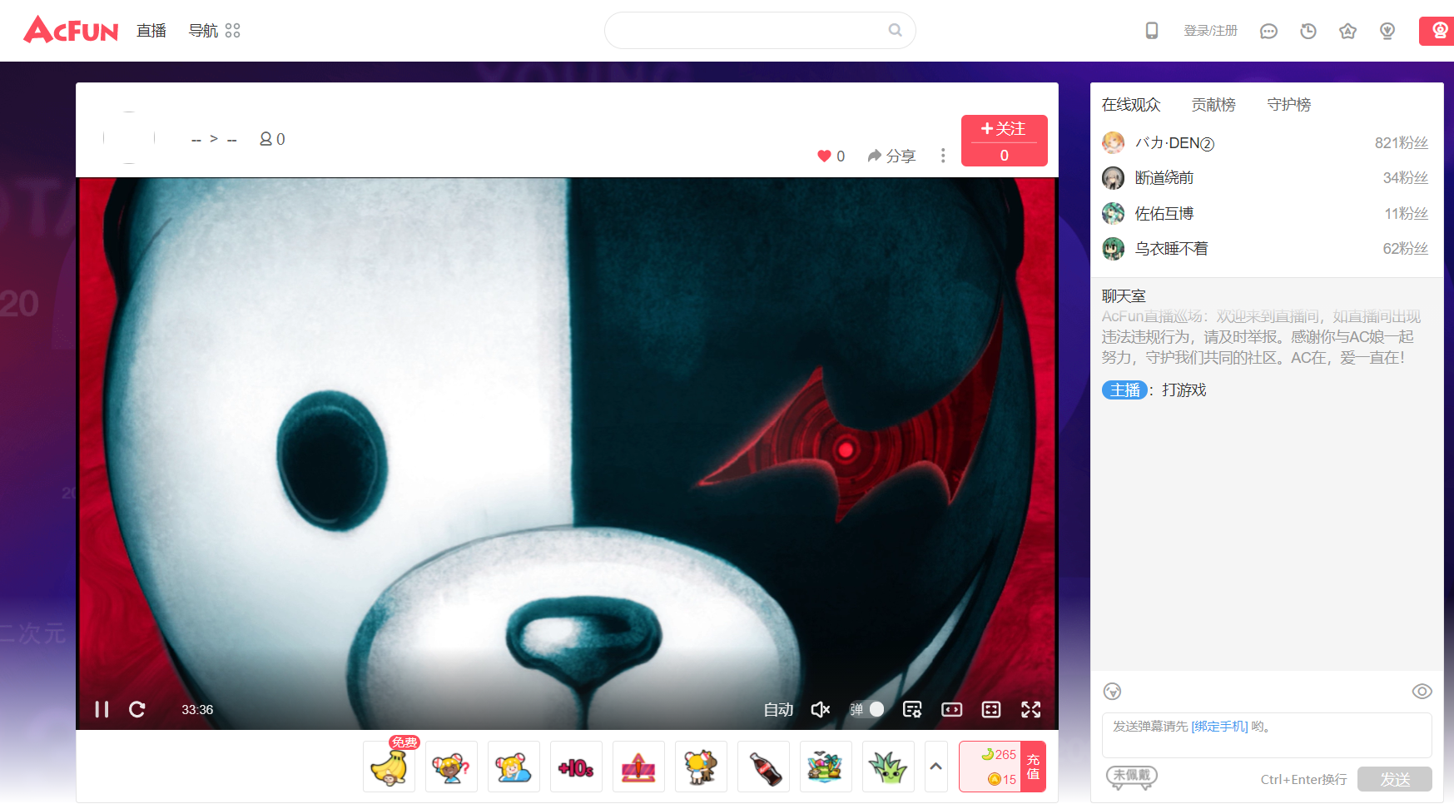This screenshot has height=809, width=1454.
Task: Click the 分享 share button
Action: [x=891, y=156]
